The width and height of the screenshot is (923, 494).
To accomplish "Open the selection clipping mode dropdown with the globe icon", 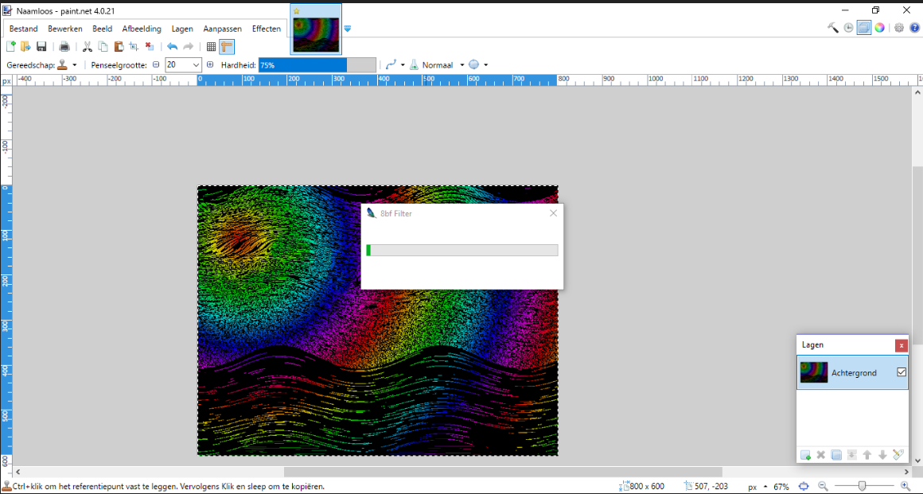I will 478,64.
